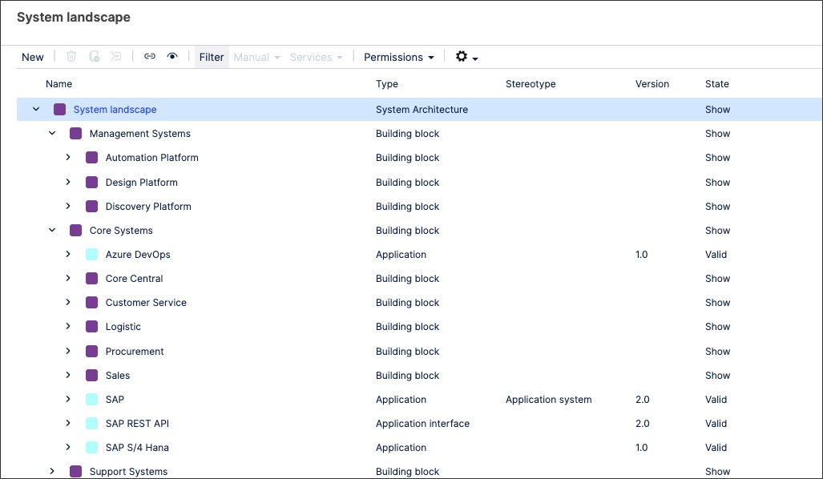
Task: Select the SAP REST API row name
Action: tap(138, 424)
